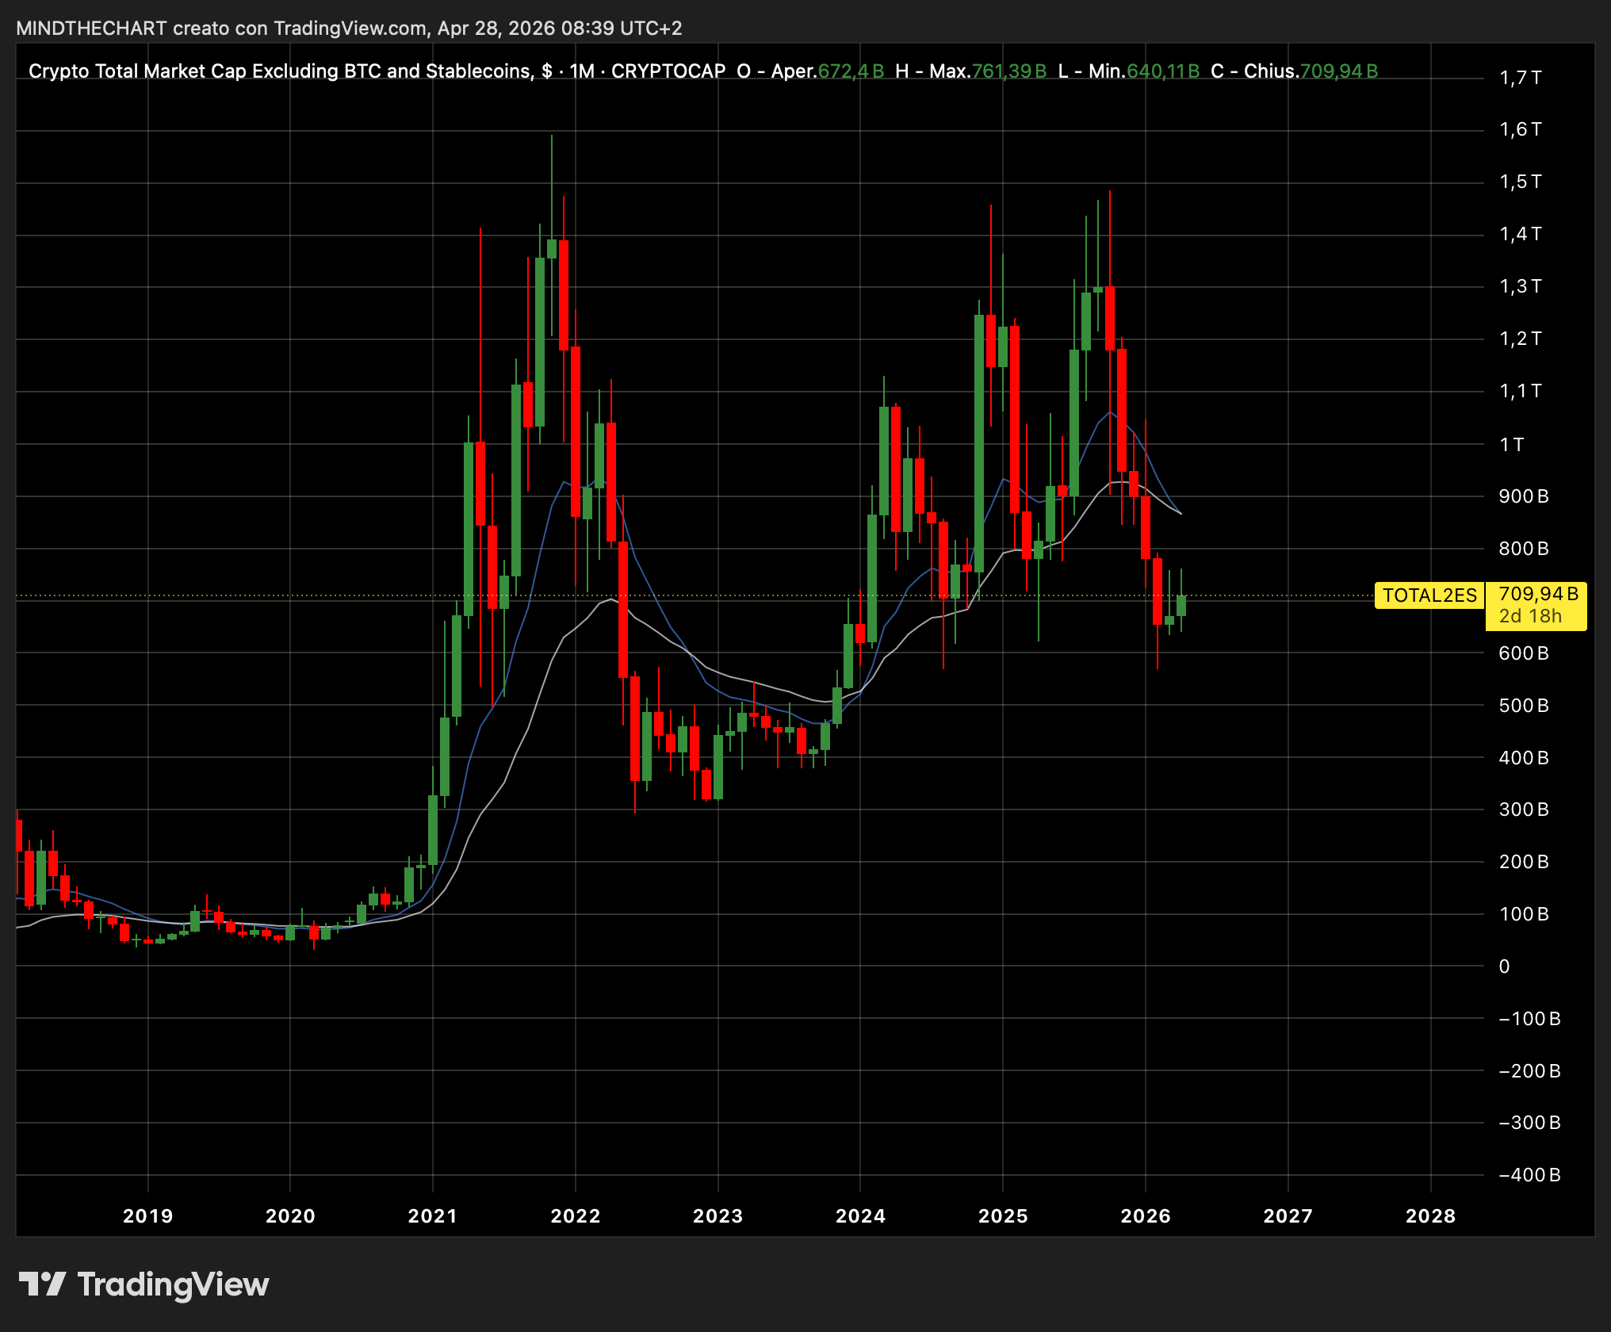Click the MINDTHECHART watermark caption text
Screen dimensions: 1611x1332
click(x=349, y=29)
